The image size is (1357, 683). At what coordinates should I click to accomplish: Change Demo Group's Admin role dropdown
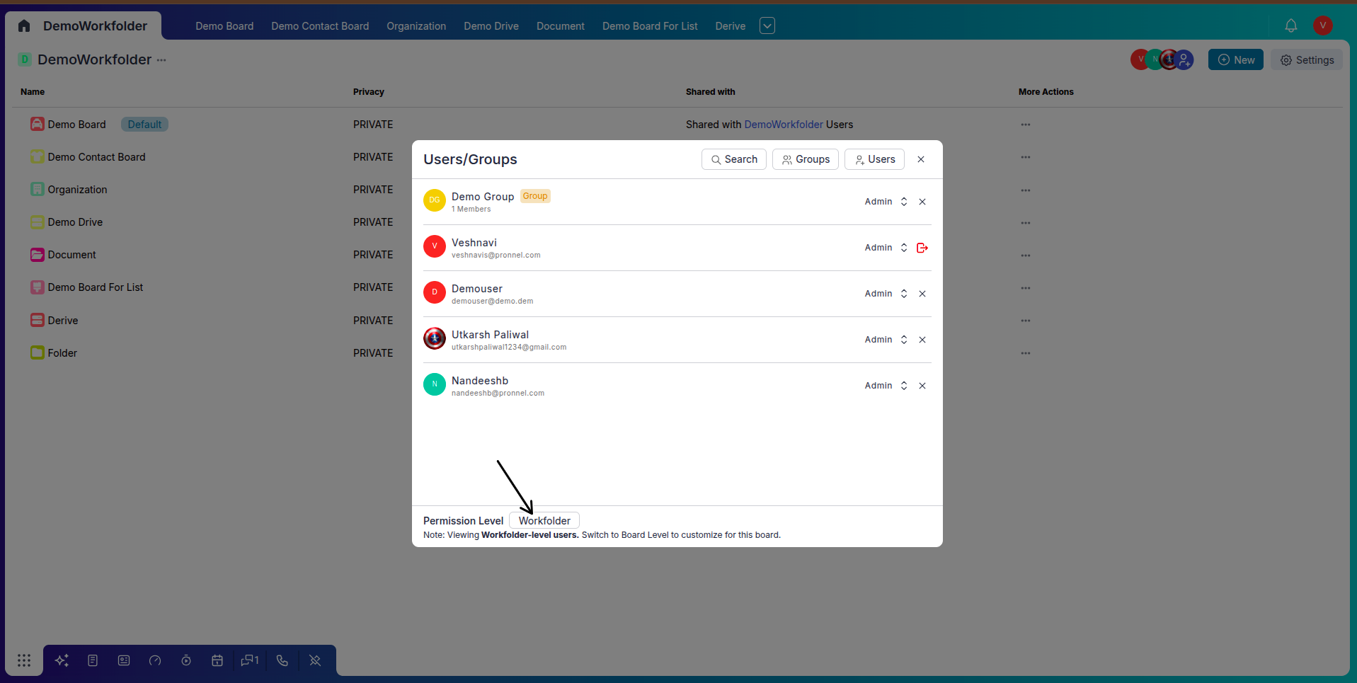886,202
